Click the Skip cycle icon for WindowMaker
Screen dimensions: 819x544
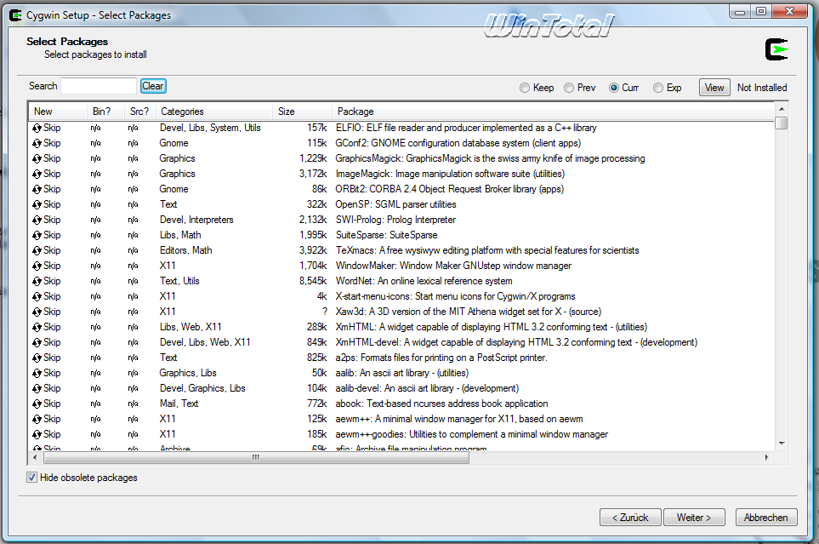37,266
